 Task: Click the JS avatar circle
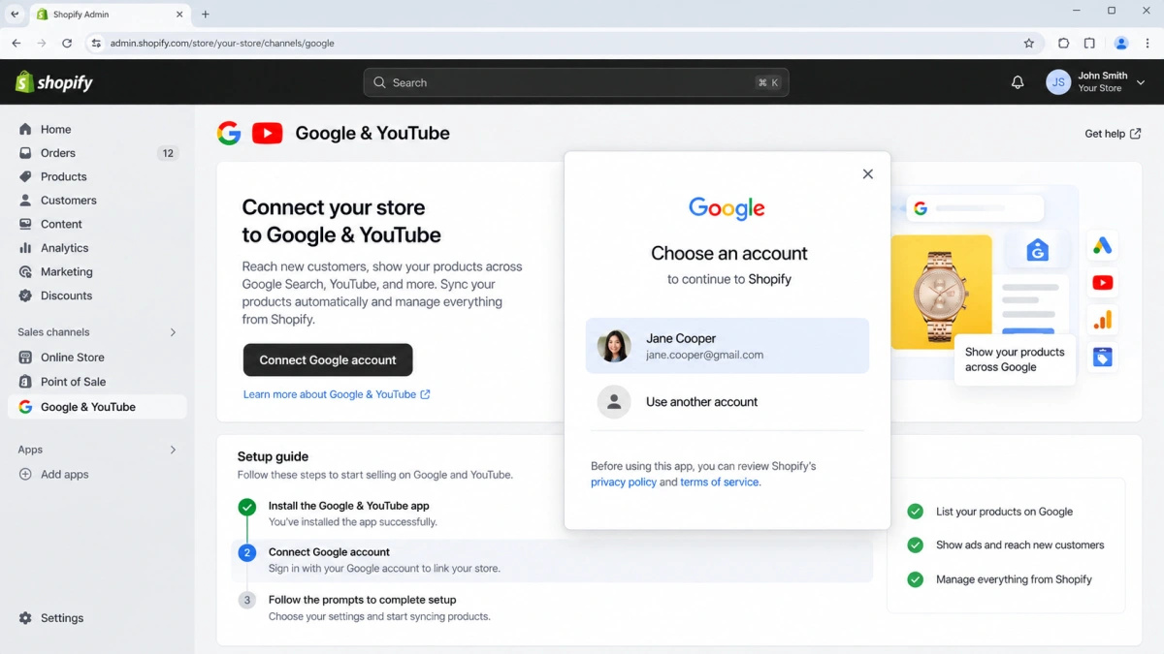(1058, 82)
